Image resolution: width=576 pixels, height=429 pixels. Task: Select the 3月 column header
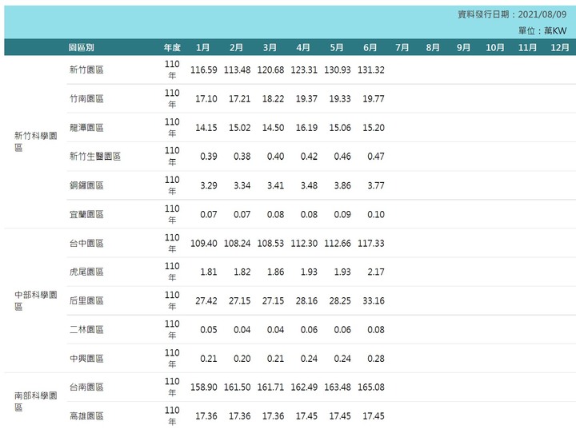pyautogui.click(x=270, y=48)
